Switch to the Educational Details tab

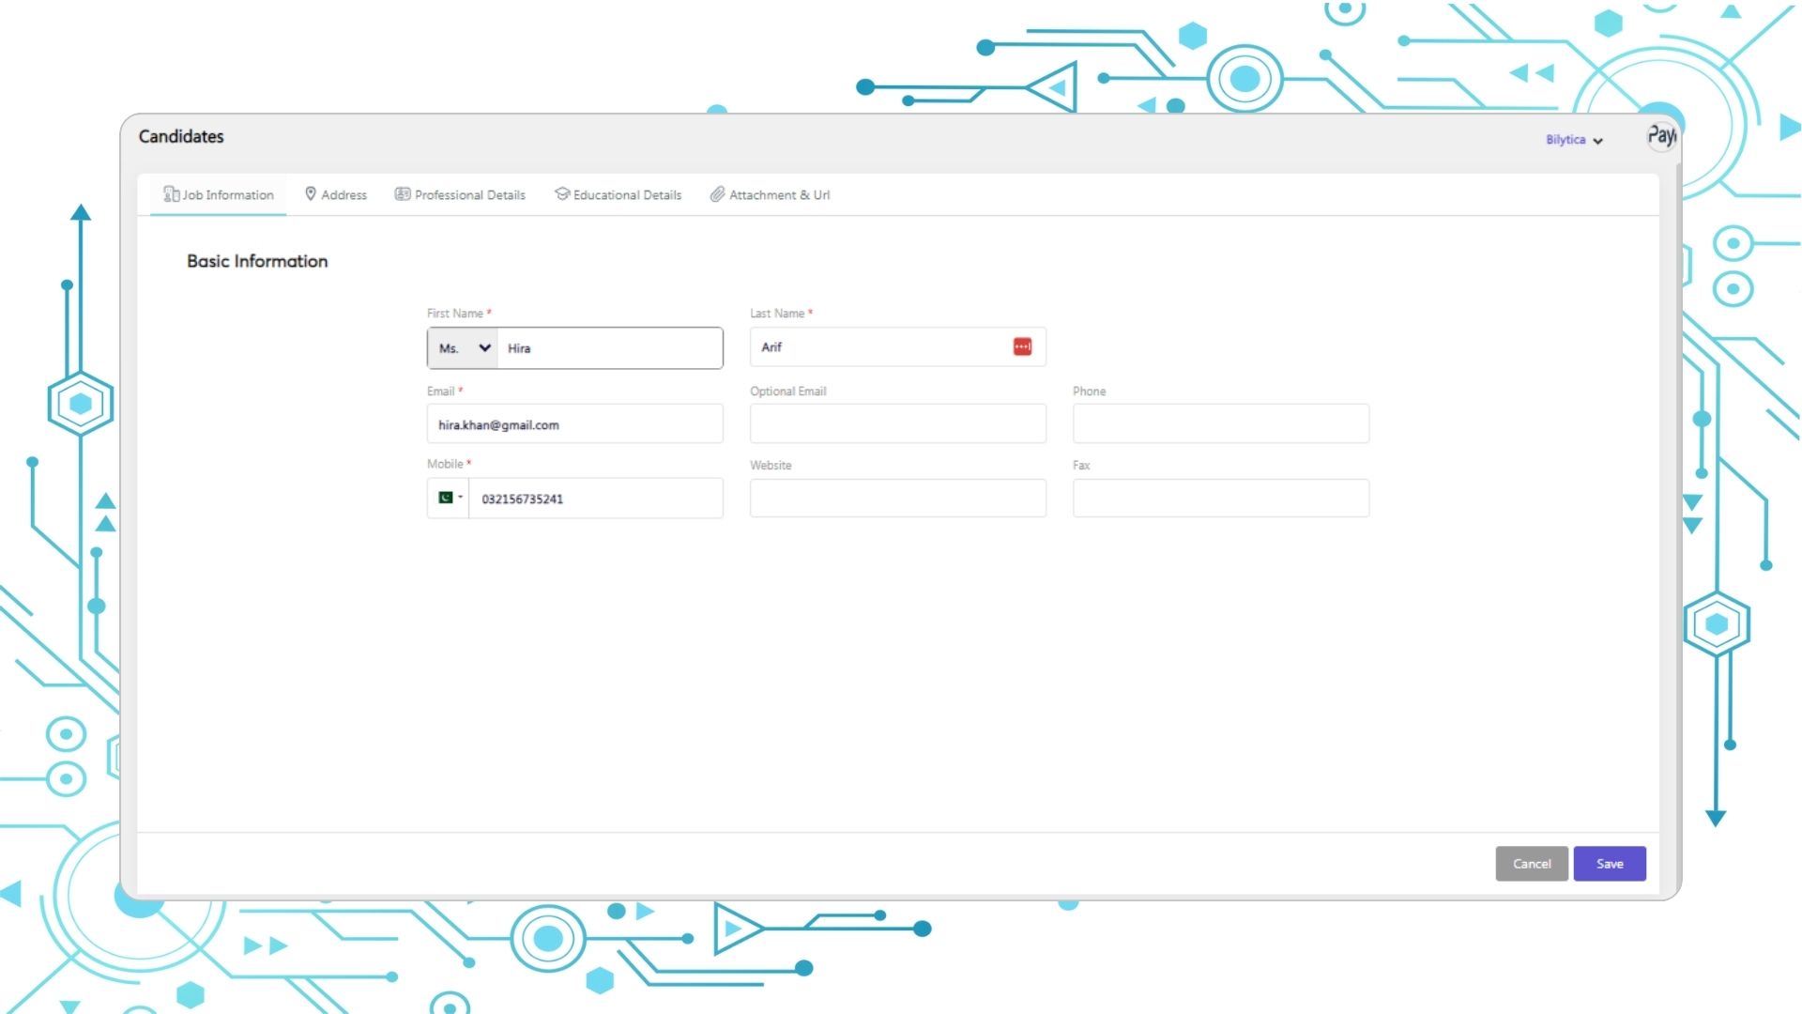[618, 194]
